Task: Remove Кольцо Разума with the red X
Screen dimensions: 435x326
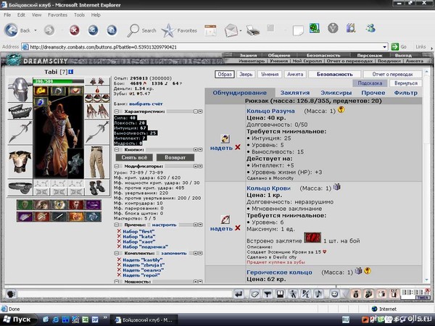Action: click(x=238, y=148)
